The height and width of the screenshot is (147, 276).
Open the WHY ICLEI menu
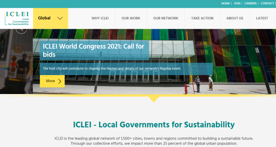(x=100, y=18)
